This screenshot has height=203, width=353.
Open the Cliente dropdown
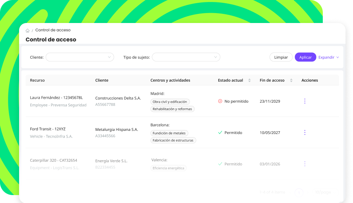tap(80, 57)
